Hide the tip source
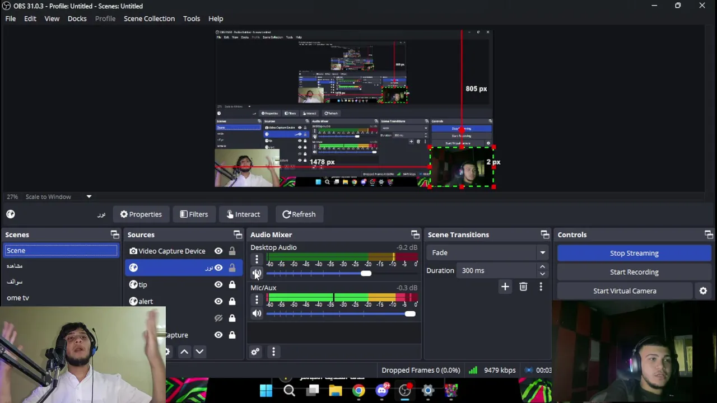Viewport: 717px width, 403px height. pyautogui.click(x=218, y=284)
